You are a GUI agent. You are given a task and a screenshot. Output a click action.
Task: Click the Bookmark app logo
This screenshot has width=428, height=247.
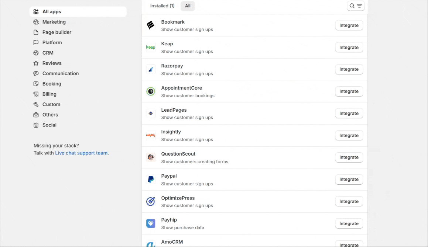(x=151, y=25)
